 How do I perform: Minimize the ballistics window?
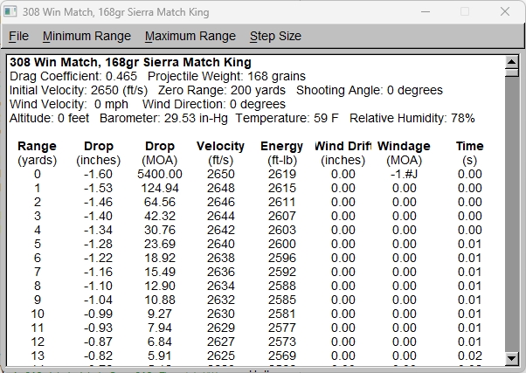(426, 11)
